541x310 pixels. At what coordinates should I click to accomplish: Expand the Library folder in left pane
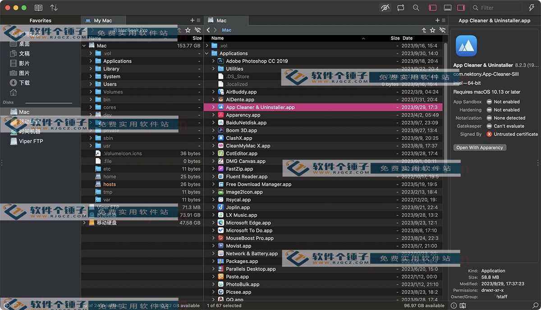point(91,68)
